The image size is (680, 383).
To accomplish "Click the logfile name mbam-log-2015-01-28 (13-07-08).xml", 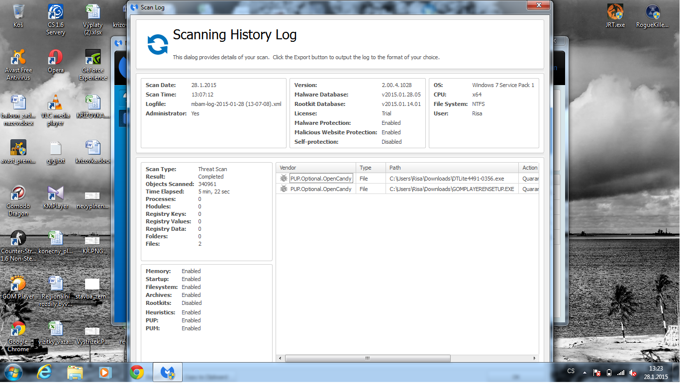I will 236,104.
